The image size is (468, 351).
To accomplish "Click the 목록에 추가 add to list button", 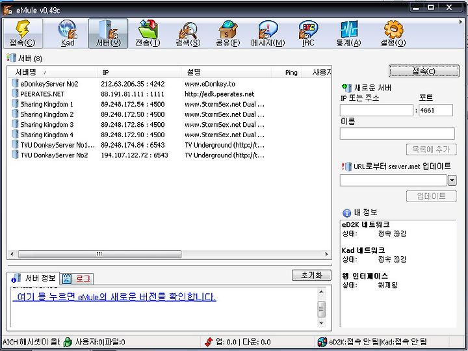I will (x=432, y=149).
